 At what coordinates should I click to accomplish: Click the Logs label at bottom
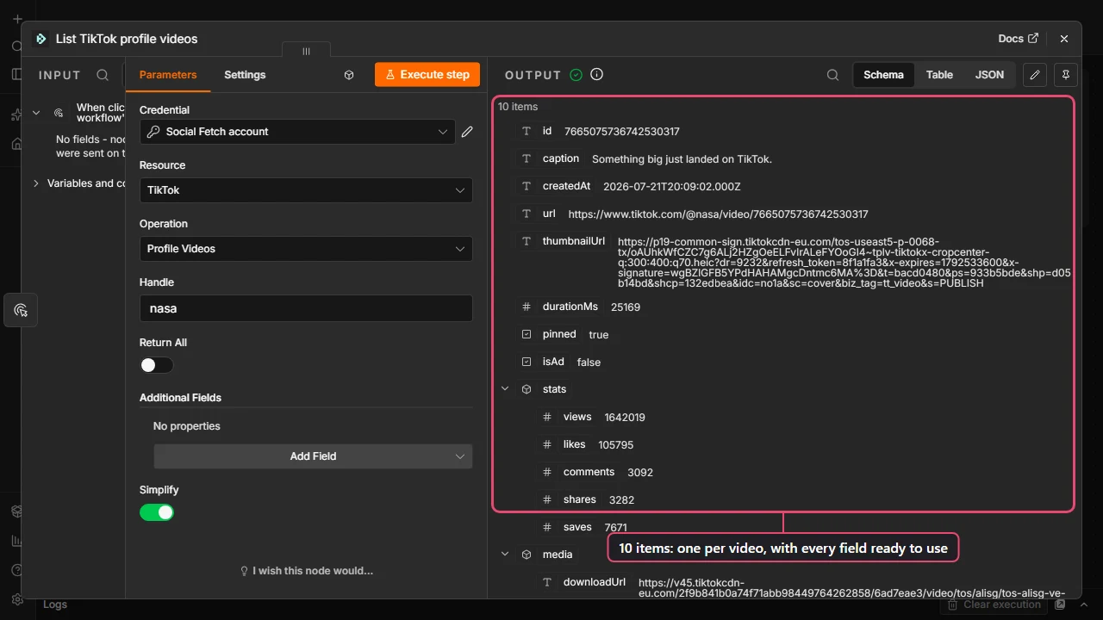click(x=55, y=604)
